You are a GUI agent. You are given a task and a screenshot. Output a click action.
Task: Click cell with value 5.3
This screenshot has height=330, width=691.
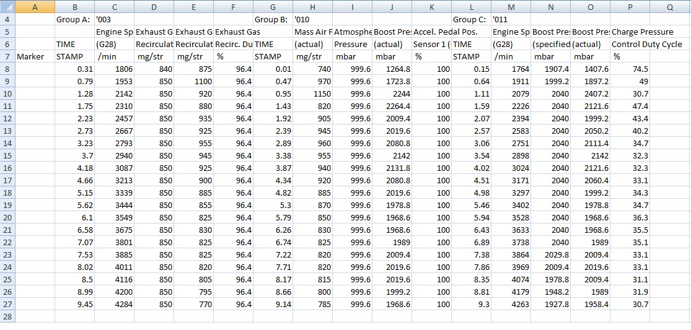point(273,204)
